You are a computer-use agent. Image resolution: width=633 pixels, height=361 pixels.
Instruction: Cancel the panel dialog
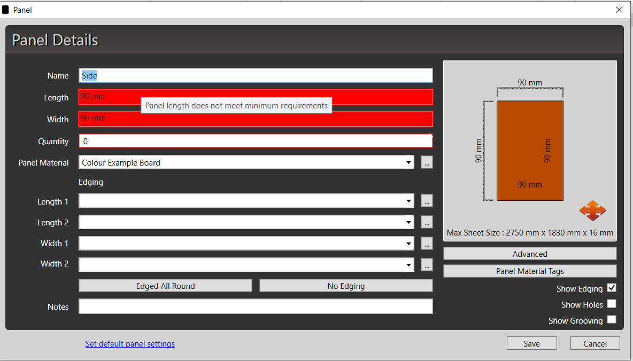(x=595, y=343)
